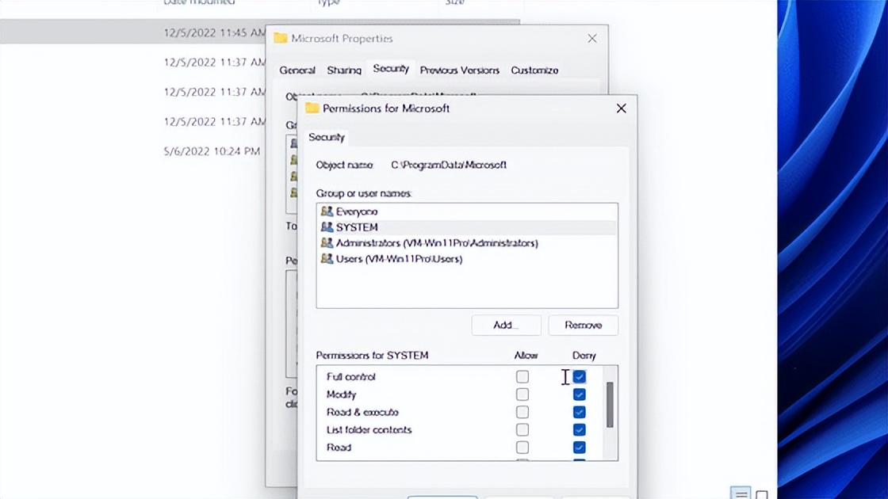The width and height of the screenshot is (888, 499).
Task: Select the Users group entry
Action: (466, 258)
